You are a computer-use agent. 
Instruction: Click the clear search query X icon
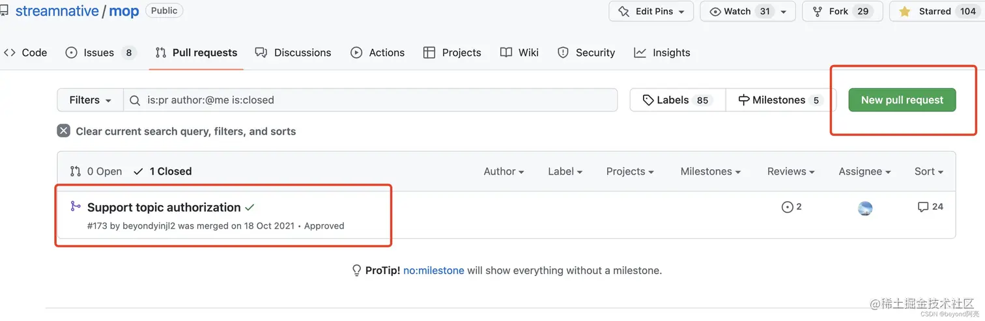(x=63, y=131)
